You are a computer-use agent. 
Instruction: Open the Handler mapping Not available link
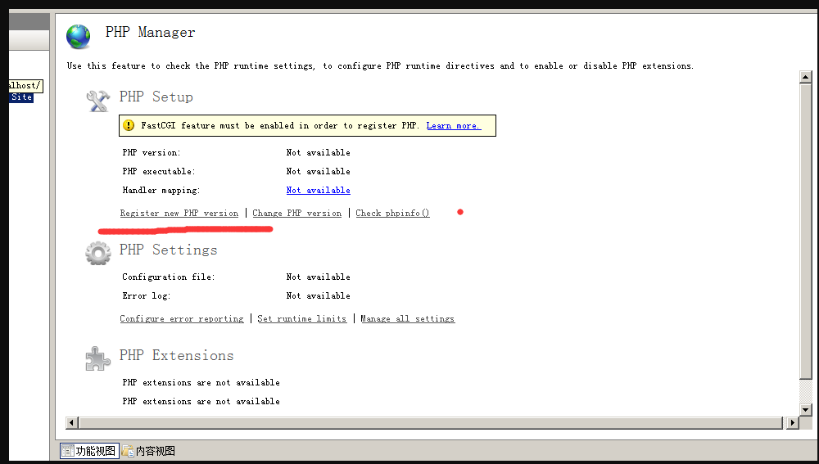[318, 191]
